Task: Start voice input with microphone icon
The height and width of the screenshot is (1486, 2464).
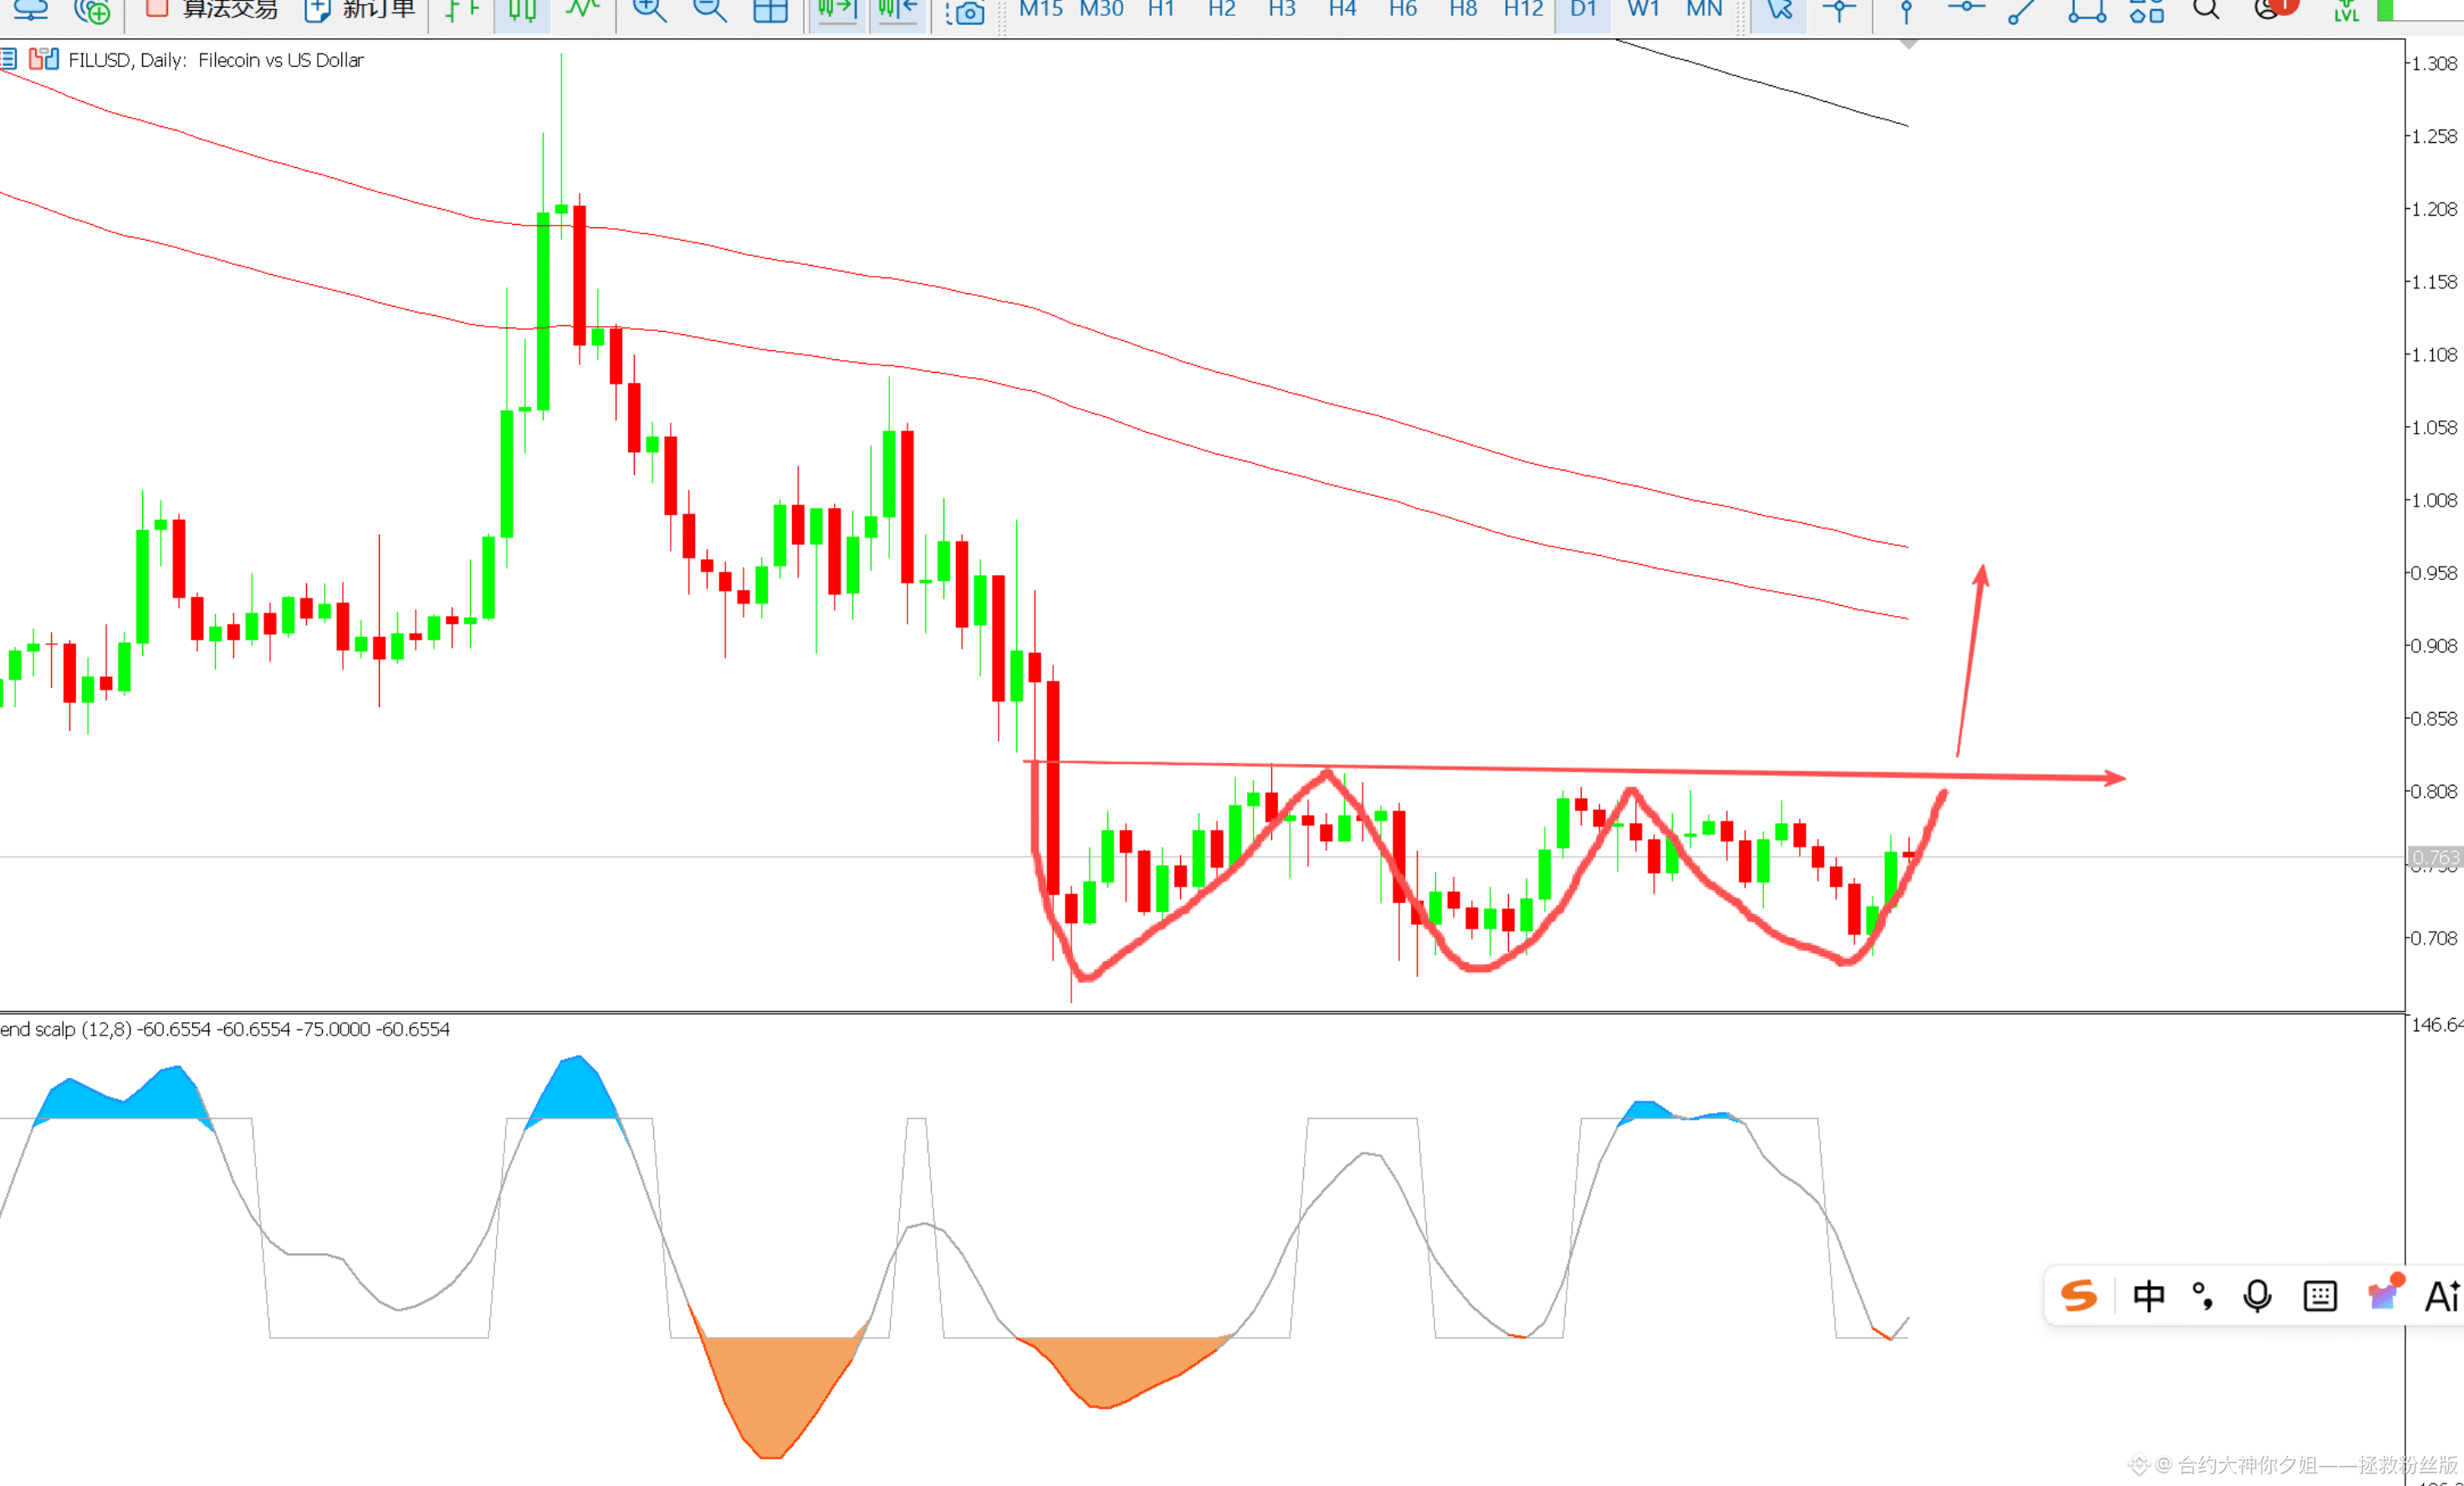Action: (x=2257, y=1296)
